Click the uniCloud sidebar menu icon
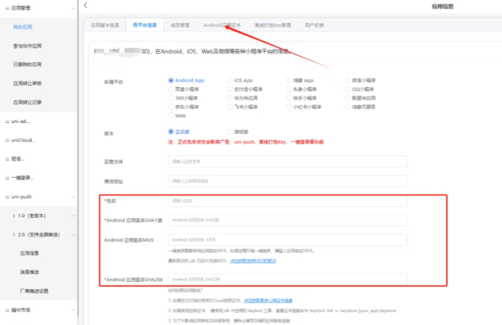Image resolution: width=502 pixels, height=325 pixels. [x=5, y=139]
